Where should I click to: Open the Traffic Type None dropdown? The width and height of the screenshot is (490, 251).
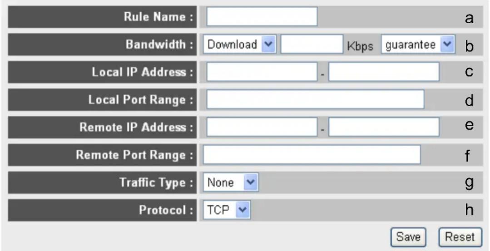click(231, 182)
